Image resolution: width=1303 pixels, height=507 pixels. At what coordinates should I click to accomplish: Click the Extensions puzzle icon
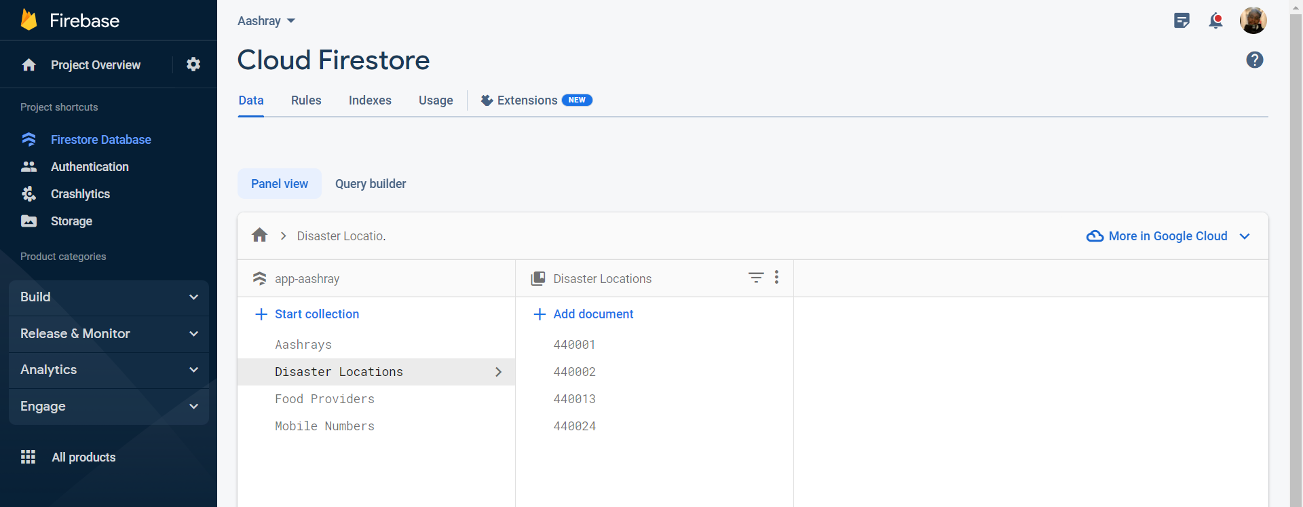(x=487, y=100)
